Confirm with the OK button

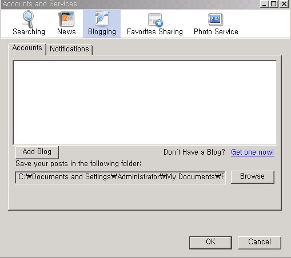pyautogui.click(x=210, y=243)
